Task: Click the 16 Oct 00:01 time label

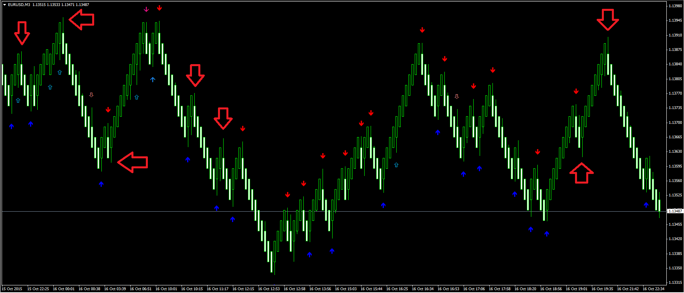Action: 64,289
